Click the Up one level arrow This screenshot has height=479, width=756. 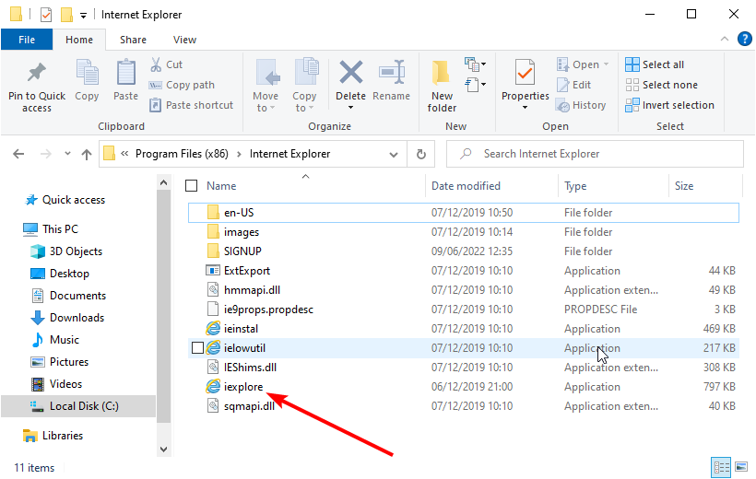pos(87,154)
